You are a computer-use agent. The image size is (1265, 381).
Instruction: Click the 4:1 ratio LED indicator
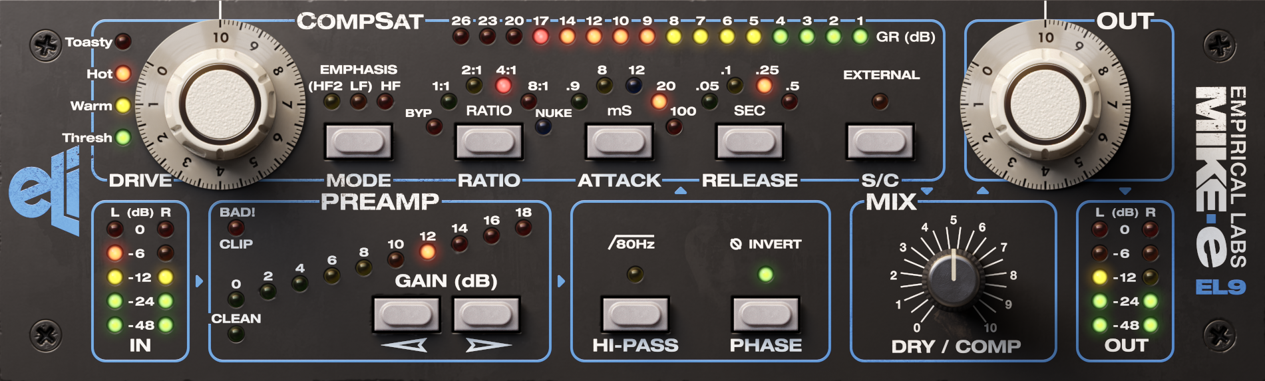click(x=503, y=86)
